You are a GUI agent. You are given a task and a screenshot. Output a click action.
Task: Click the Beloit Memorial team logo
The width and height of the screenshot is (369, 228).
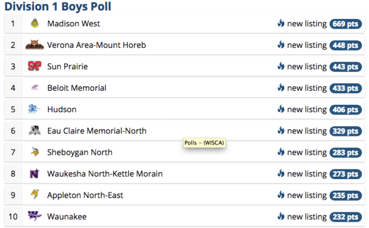pyautogui.click(x=35, y=88)
